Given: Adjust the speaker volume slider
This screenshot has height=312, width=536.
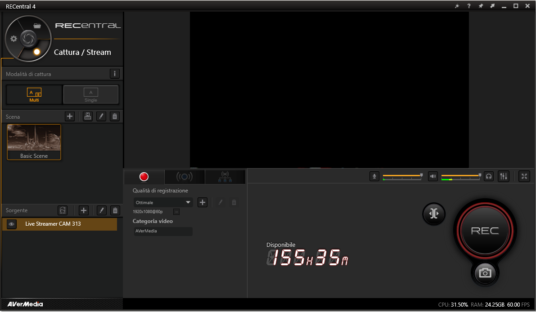Looking at the screenshot, I should click(461, 176).
